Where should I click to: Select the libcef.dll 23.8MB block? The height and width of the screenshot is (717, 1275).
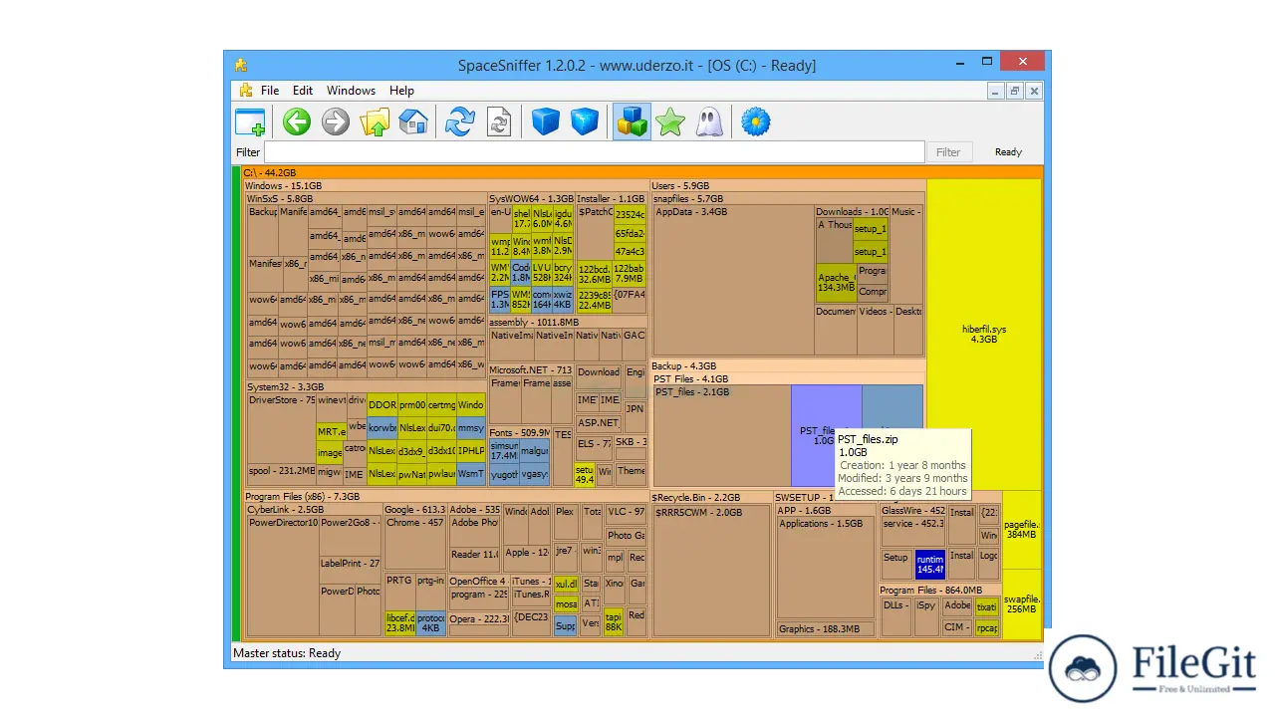coord(399,623)
